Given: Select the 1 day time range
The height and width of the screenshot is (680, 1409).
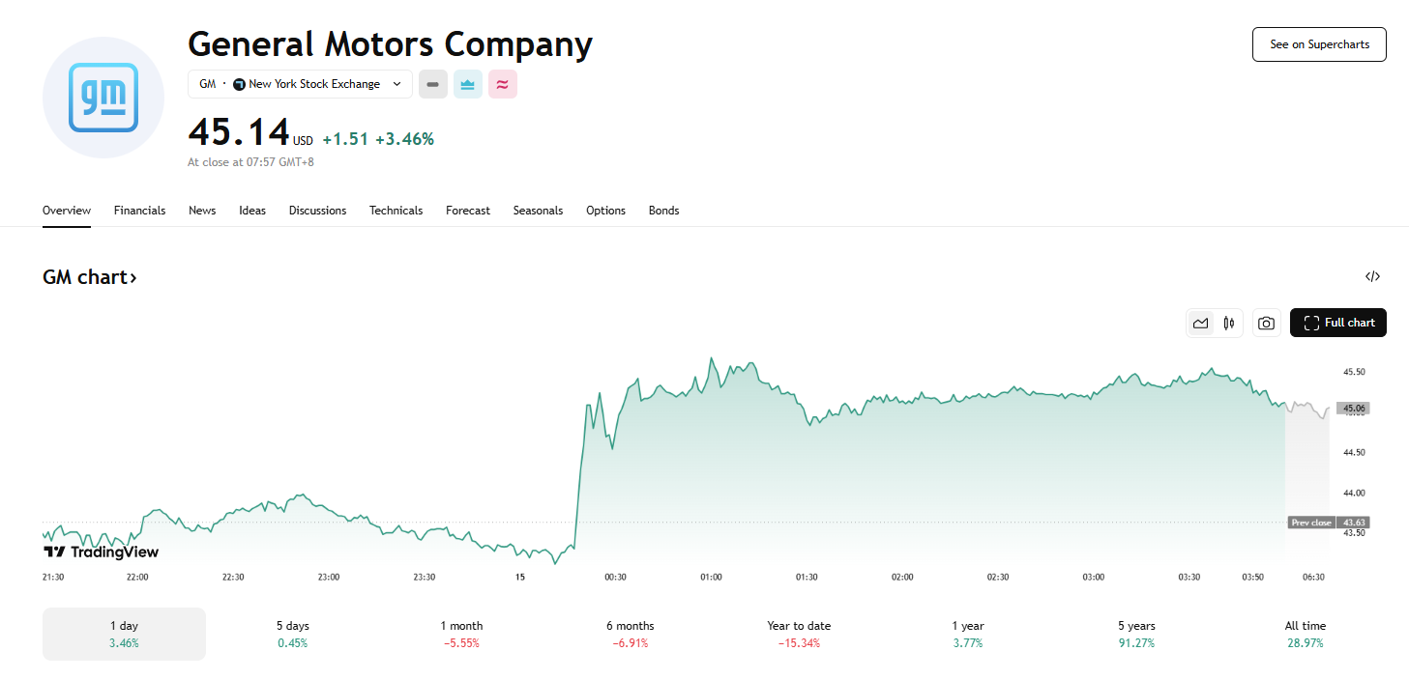Looking at the screenshot, I should (x=124, y=634).
